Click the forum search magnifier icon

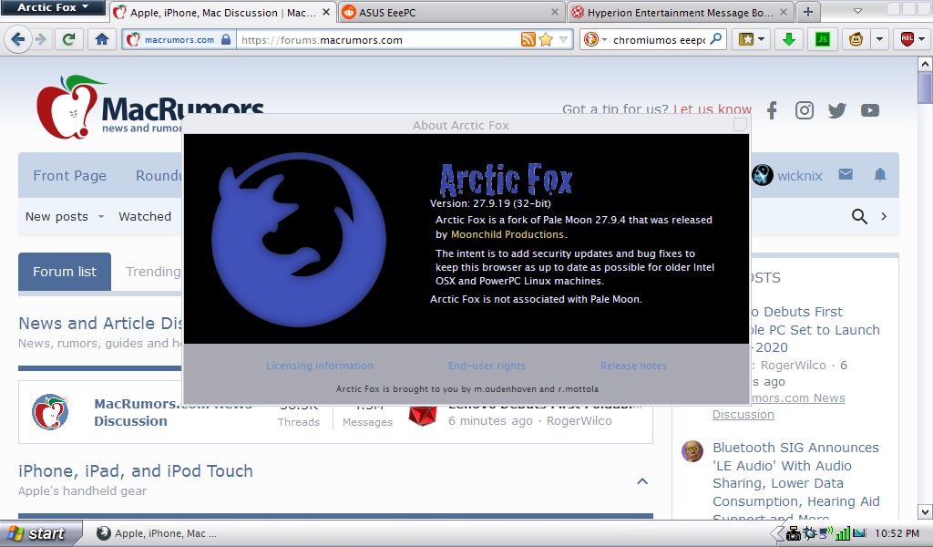coord(859,216)
